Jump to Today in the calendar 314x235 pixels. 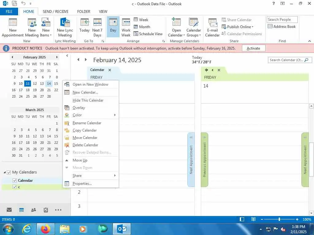(x=84, y=25)
